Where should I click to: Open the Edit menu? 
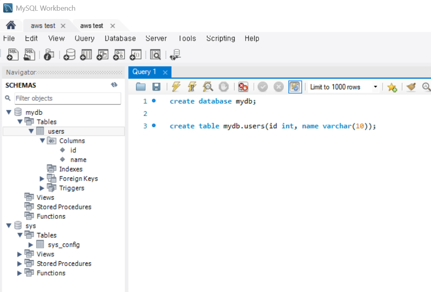(x=31, y=39)
